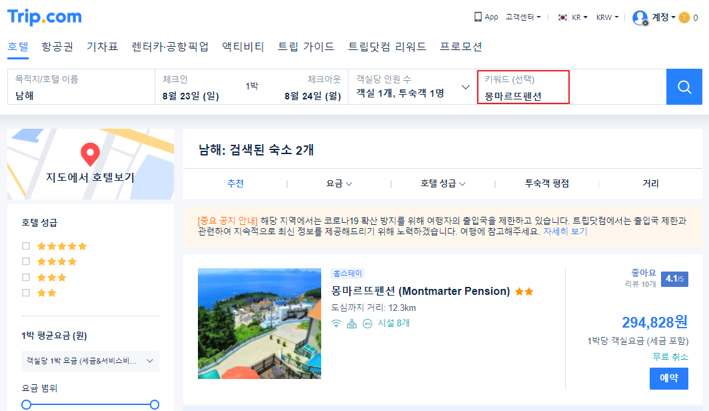Click the spa amenity icon
The width and height of the screenshot is (709, 411).
(368, 323)
